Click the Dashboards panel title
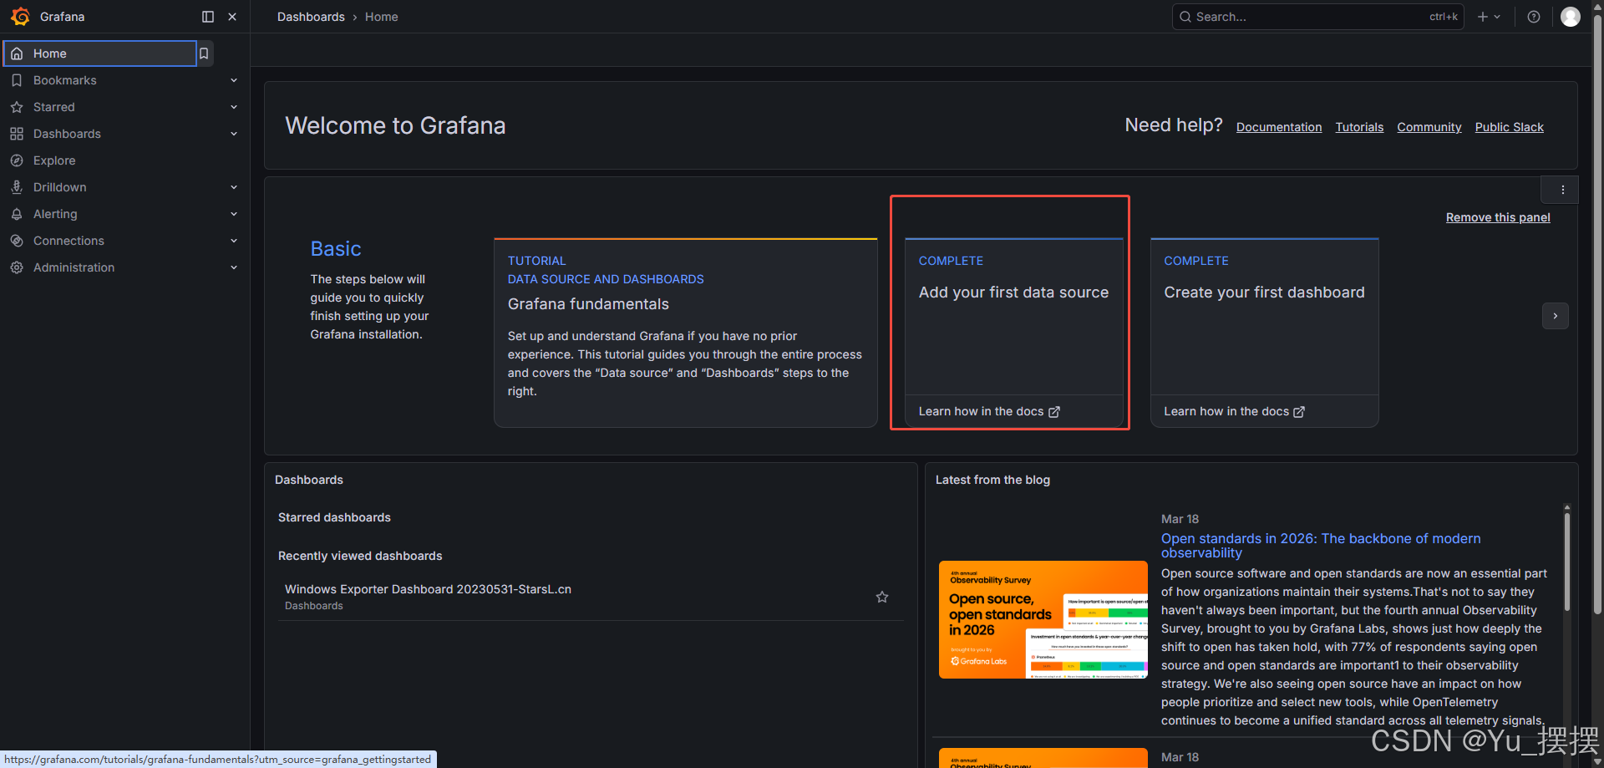This screenshot has width=1604, height=768. (x=309, y=480)
